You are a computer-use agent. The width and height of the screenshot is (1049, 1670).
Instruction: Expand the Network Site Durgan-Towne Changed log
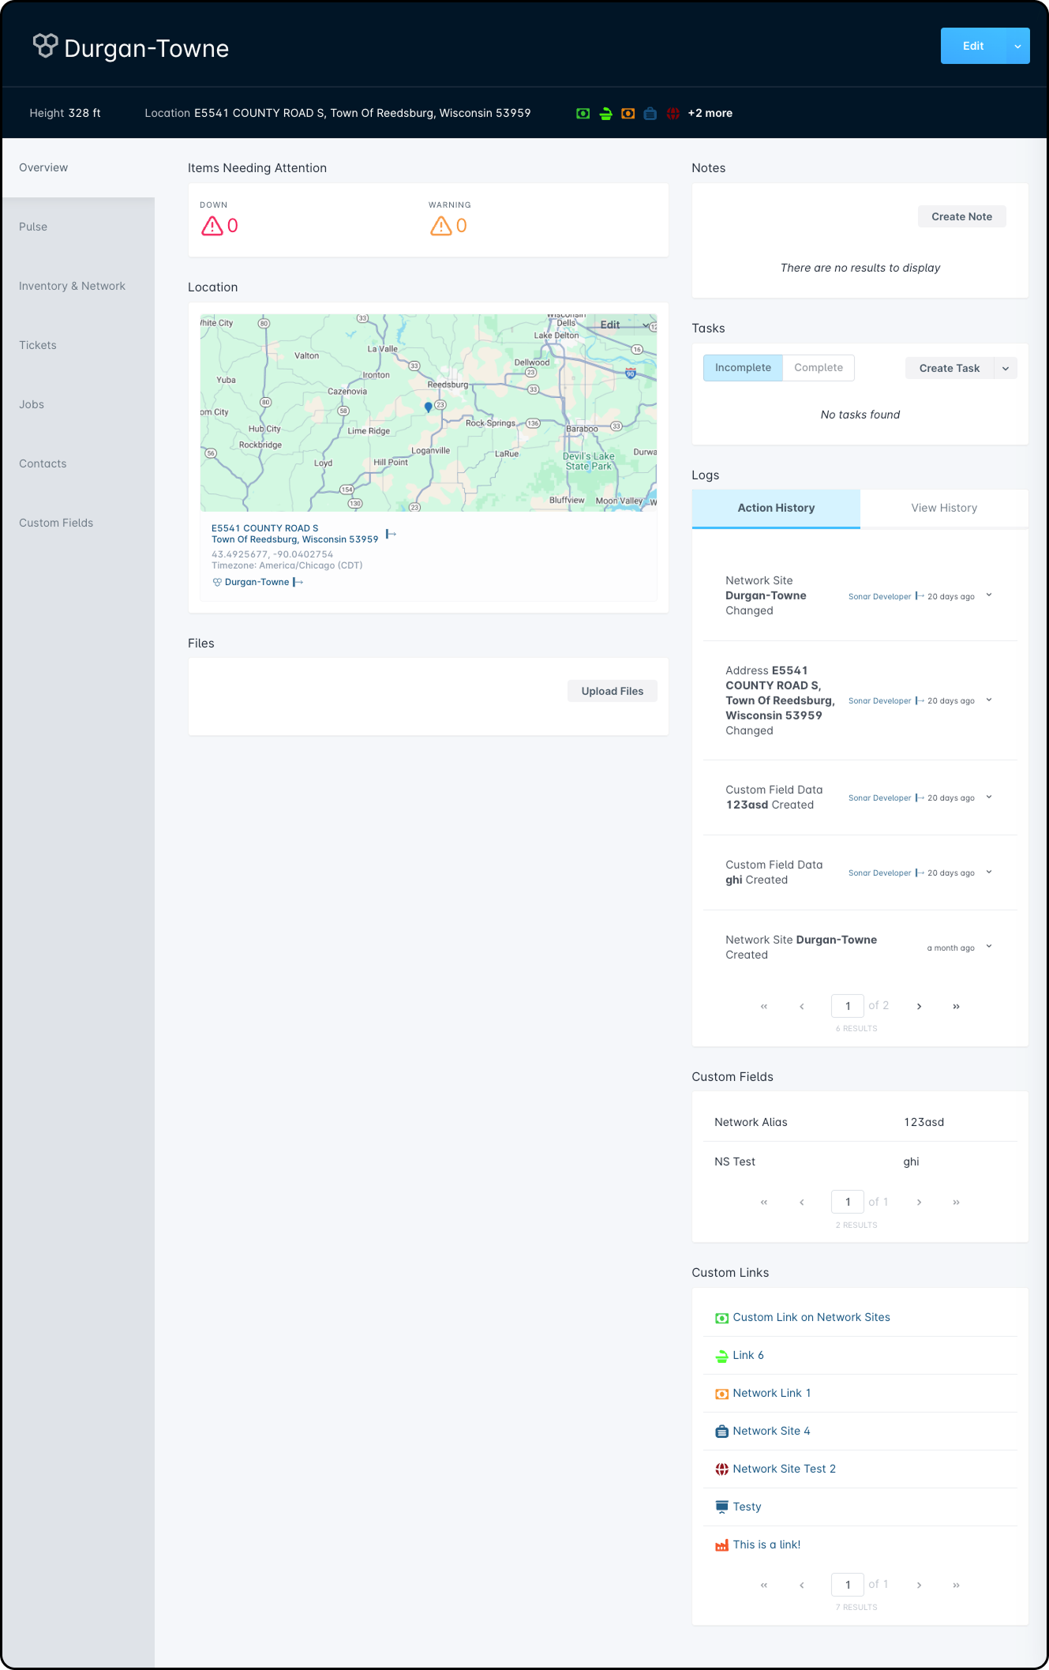coord(989,595)
